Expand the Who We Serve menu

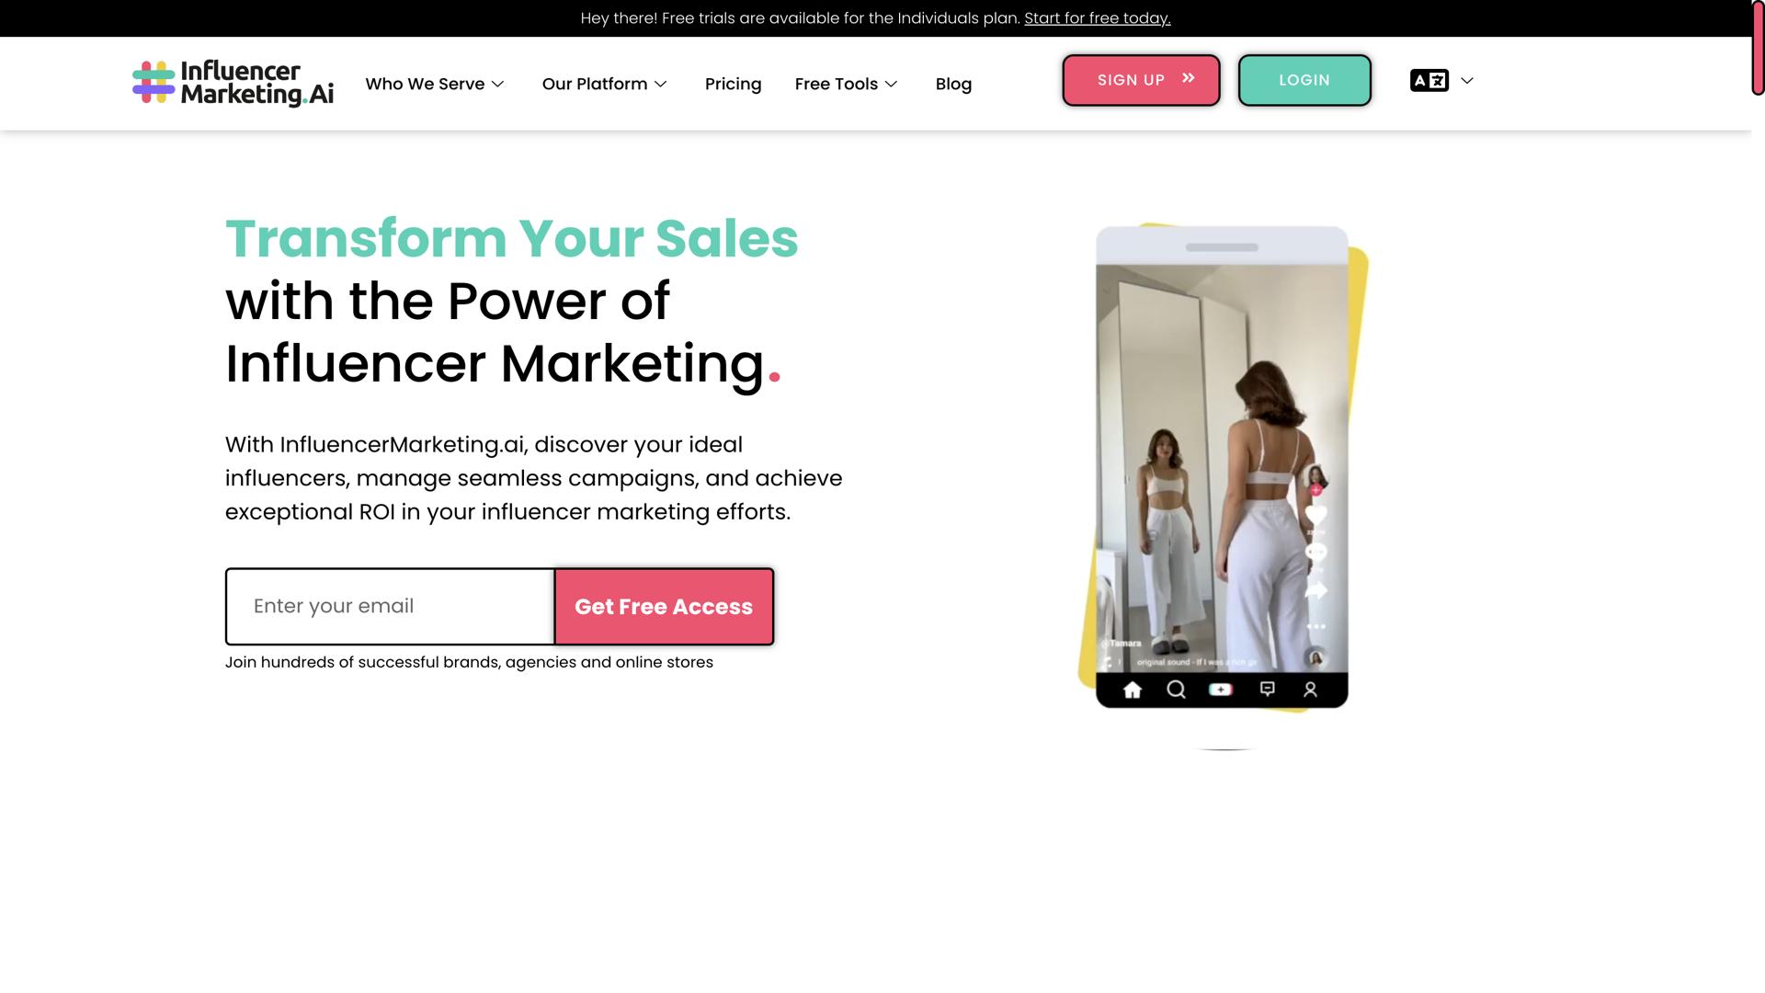pyautogui.click(x=435, y=84)
